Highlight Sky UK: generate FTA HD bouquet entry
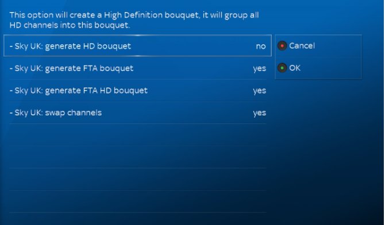Viewport: 385px width, 225px height. click(x=137, y=91)
